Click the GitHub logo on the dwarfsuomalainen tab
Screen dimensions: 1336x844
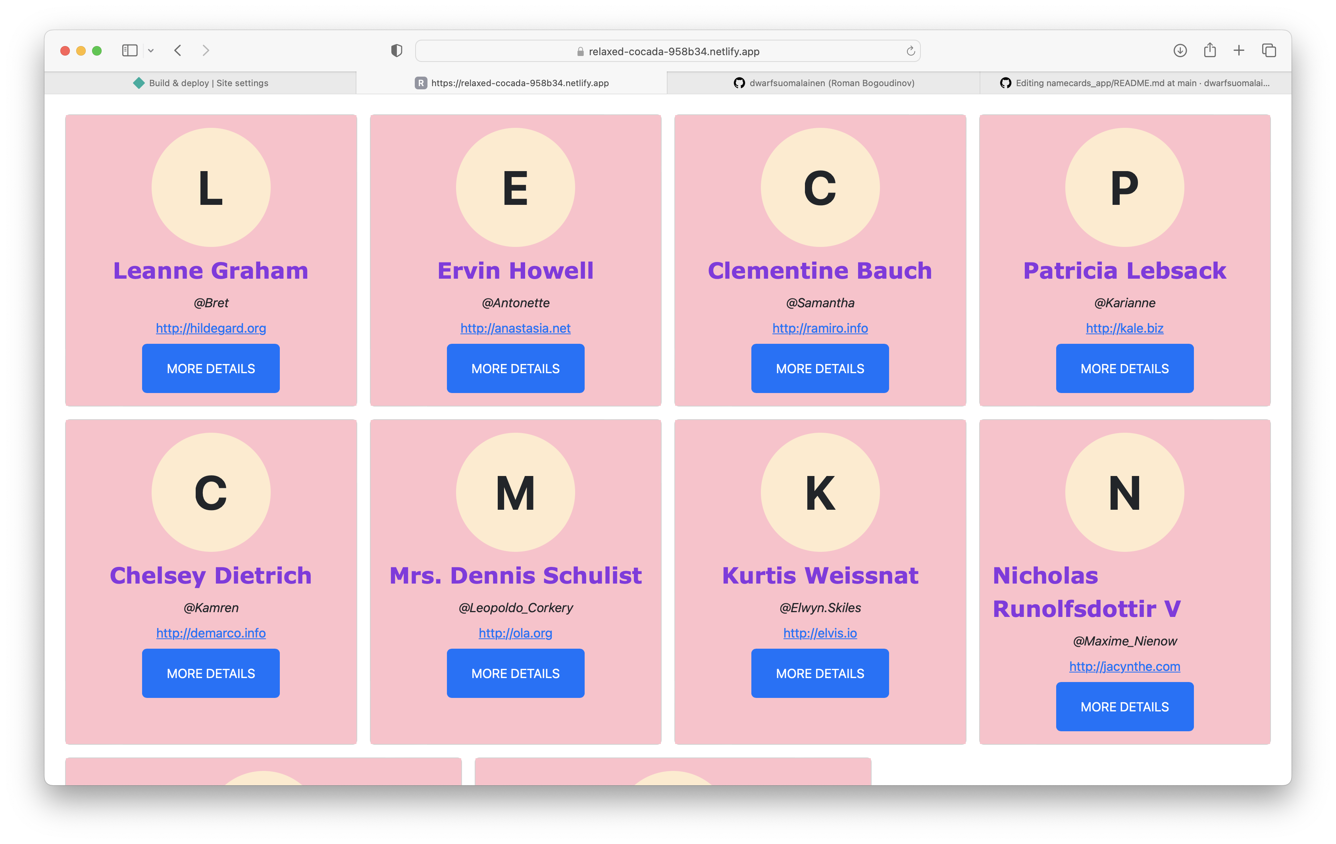click(739, 83)
